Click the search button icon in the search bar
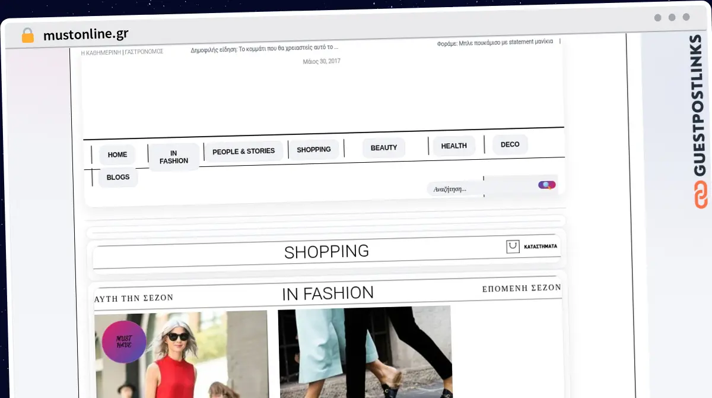This screenshot has height=398, width=712. pyautogui.click(x=547, y=185)
